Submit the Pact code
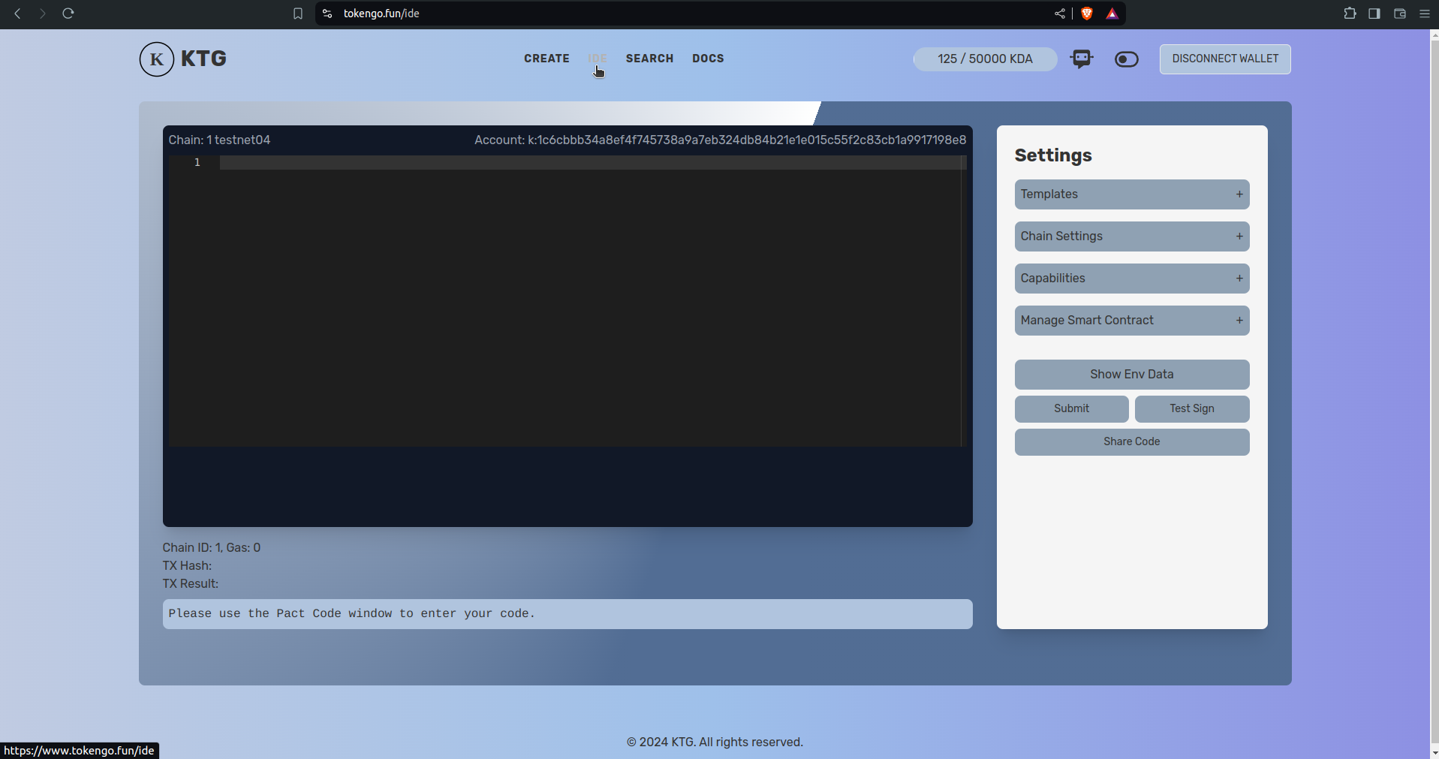 [x=1071, y=409]
